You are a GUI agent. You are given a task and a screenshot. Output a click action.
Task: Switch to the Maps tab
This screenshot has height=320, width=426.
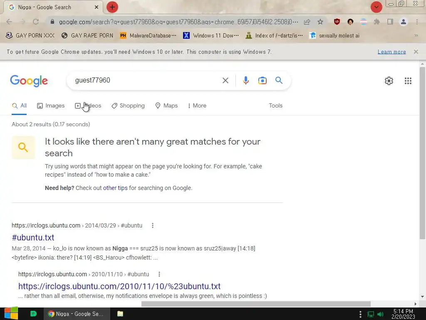[166, 105]
